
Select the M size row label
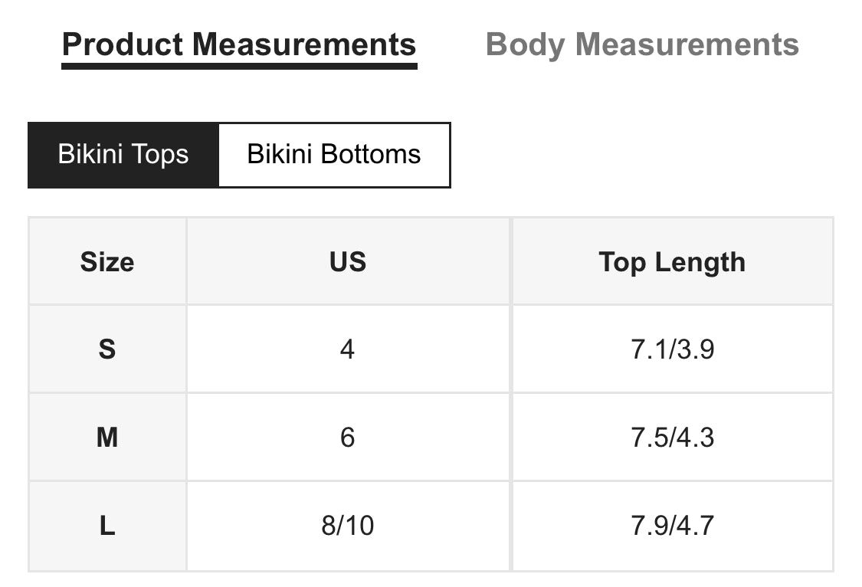pyautogui.click(x=107, y=438)
